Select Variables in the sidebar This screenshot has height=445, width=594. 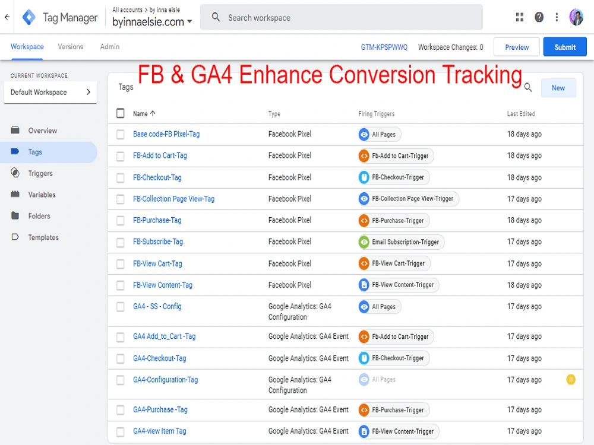point(42,195)
